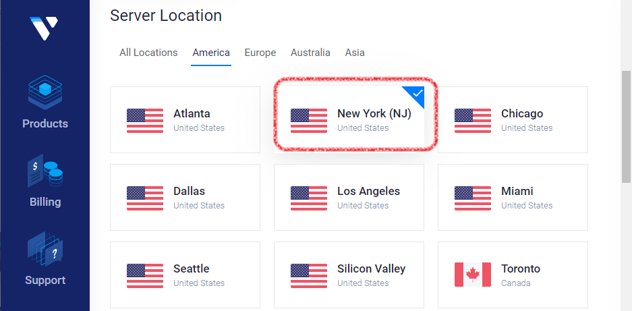Image resolution: width=632 pixels, height=311 pixels.
Task: Choose the Silicon Valley location card
Action: [x=349, y=275]
